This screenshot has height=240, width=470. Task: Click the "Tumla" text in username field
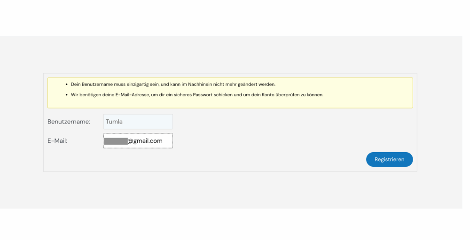click(114, 122)
